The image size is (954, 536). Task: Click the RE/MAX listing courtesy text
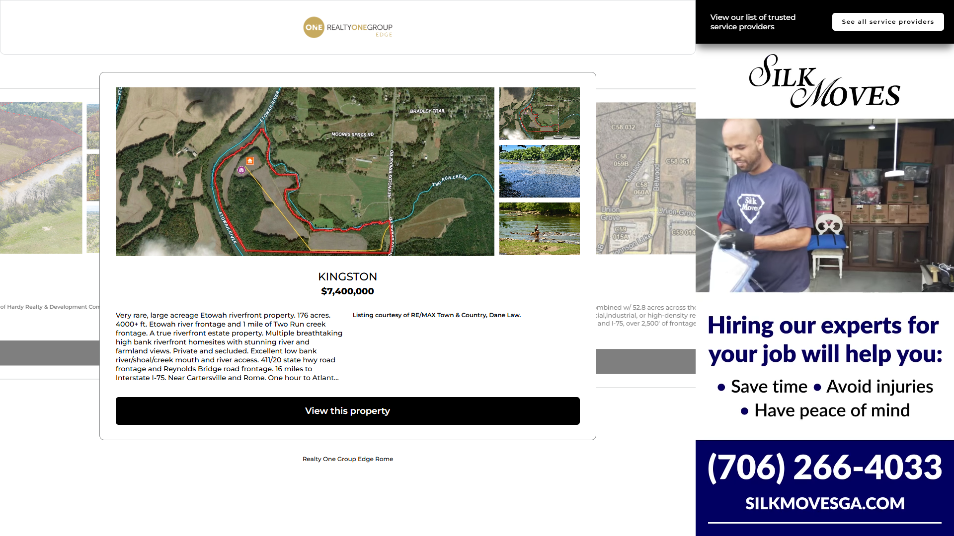[x=436, y=315]
